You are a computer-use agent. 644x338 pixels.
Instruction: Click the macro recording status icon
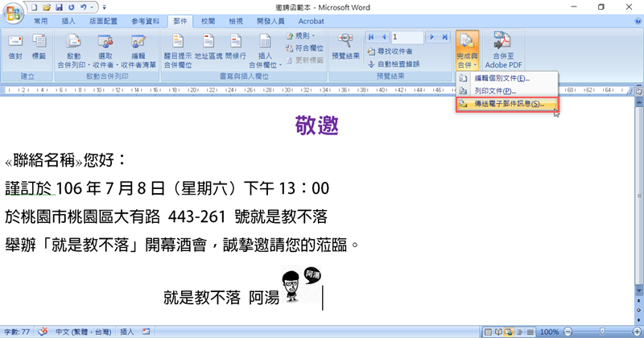pyautogui.click(x=147, y=331)
